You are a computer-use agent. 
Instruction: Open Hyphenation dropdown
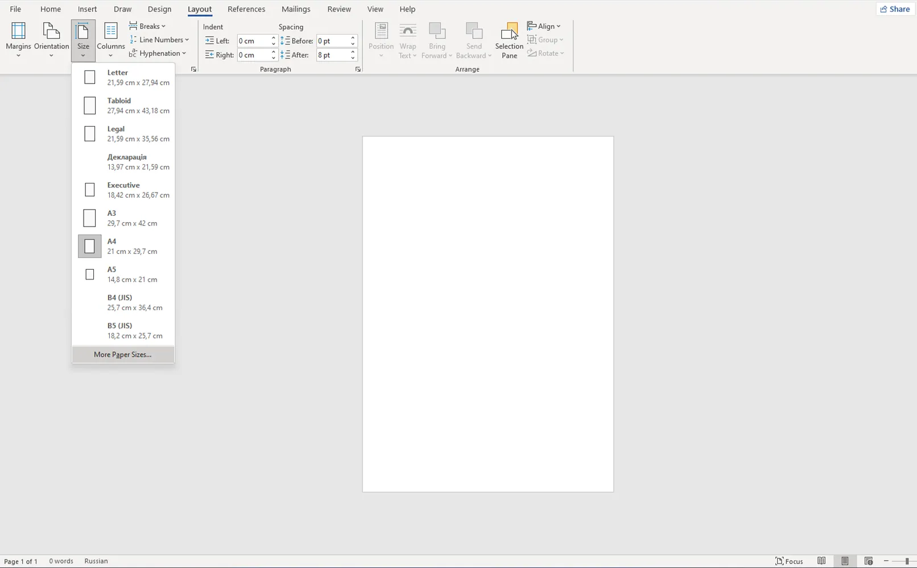pyautogui.click(x=158, y=53)
